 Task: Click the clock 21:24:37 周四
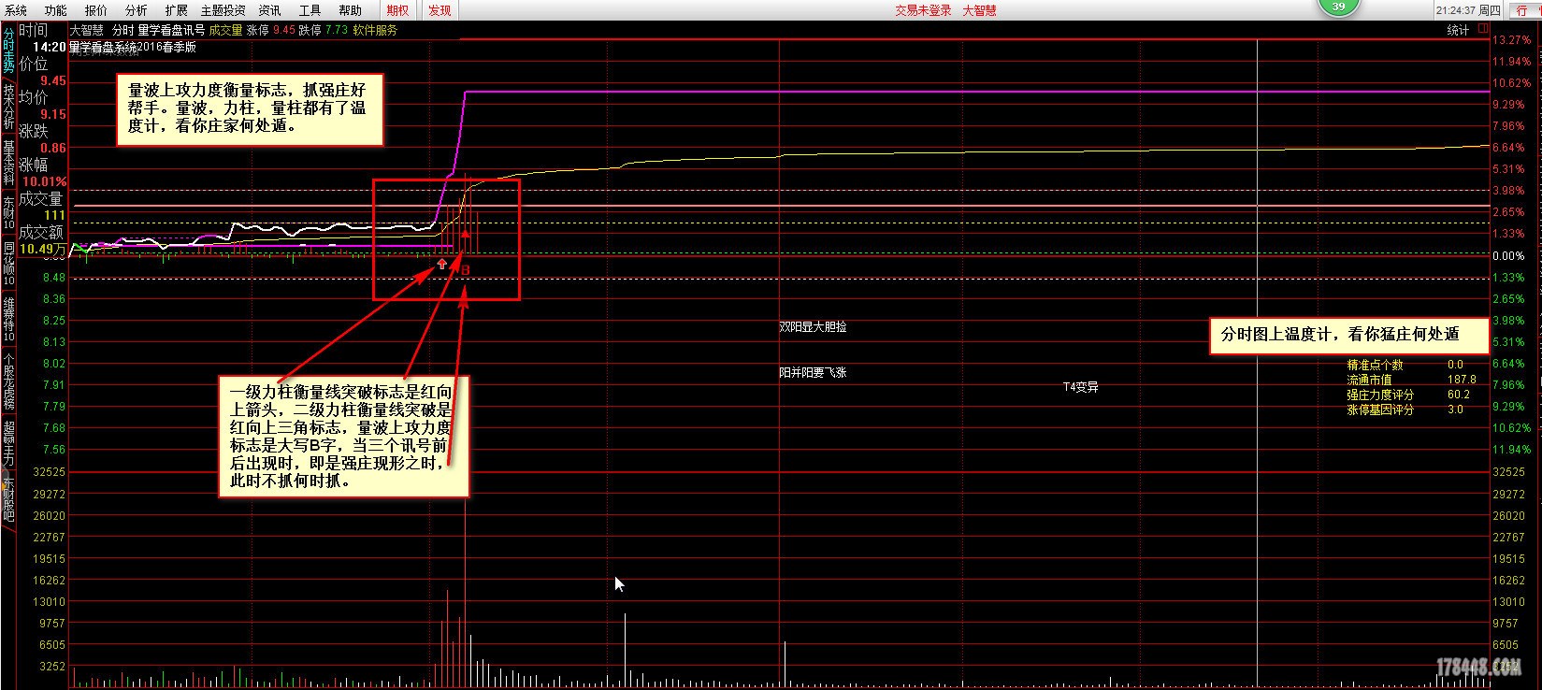(1468, 10)
